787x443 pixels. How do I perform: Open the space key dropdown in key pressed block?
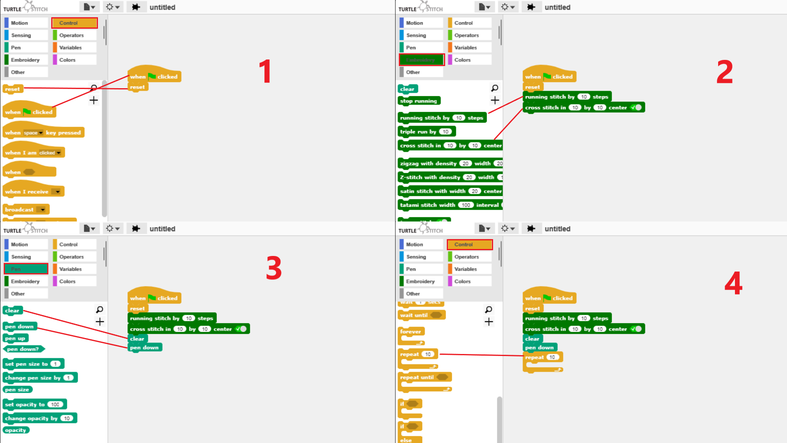[x=41, y=133]
